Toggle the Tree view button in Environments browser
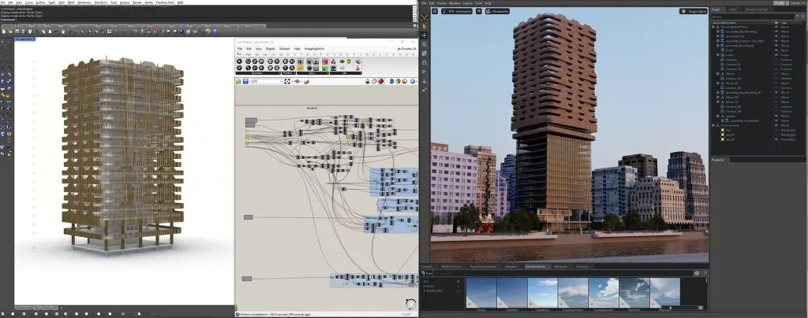The image size is (808, 318). 425,273
